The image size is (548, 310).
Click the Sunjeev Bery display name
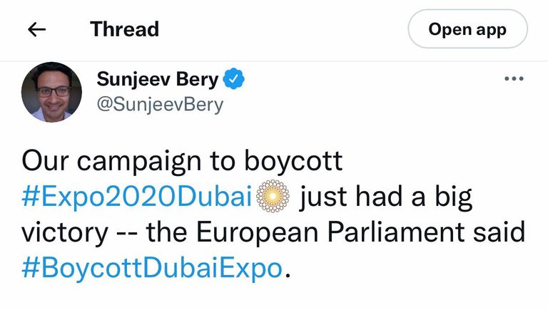pyautogui.click(x=157, y=79)
